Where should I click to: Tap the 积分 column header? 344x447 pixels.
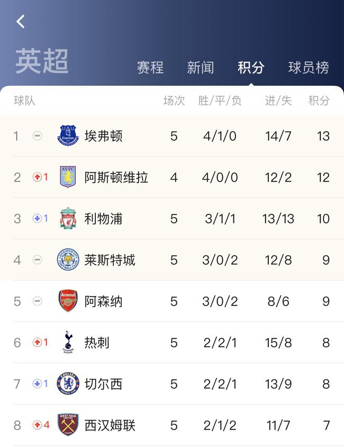pyautogui.click(x=319, y=101)
